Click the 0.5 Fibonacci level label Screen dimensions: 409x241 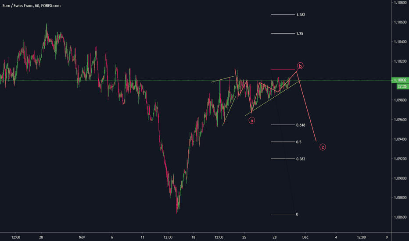coord(298,142)
